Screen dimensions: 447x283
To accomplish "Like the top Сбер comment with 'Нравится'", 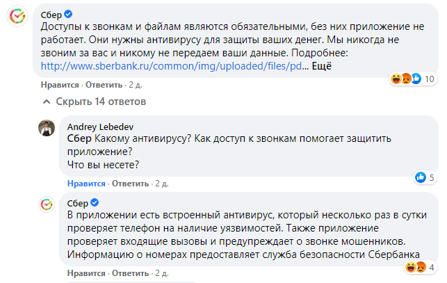I will pos(59,85).
